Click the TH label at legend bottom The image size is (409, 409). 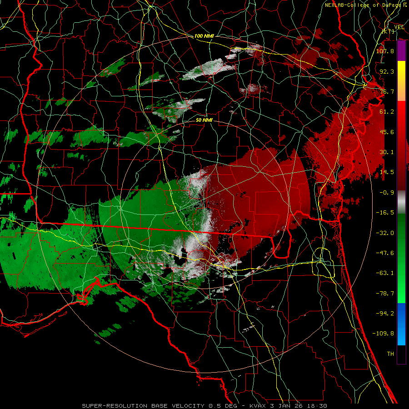point(390,354)
